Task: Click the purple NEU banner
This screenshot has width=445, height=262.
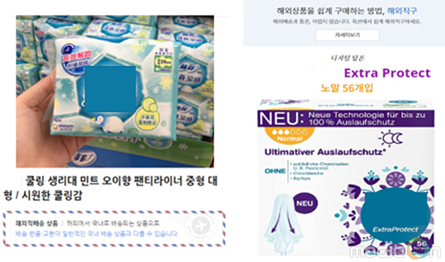Action: (346, 119)
